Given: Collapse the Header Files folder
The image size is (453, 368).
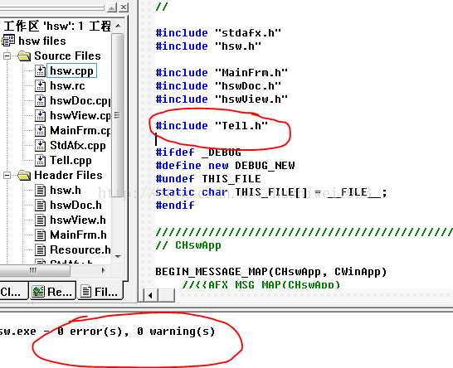Looking at the screenshot, I should 7,175.
